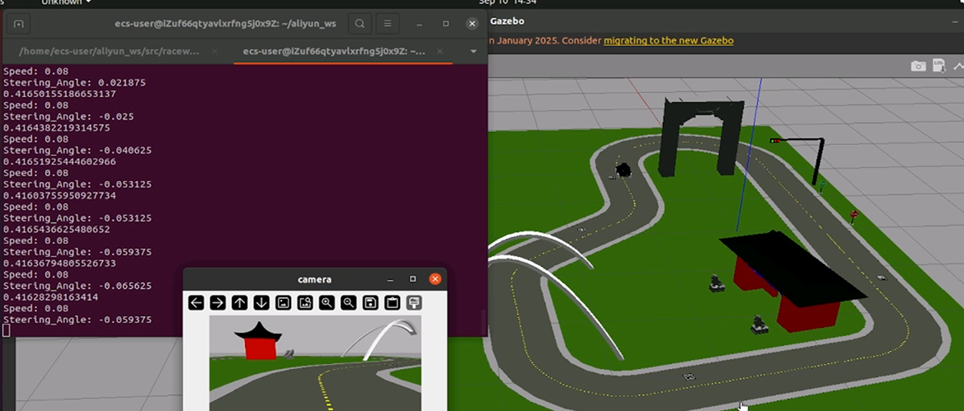Follow the 'migrating to the new Gazebo' link
The height and width of the screenshot is (411, 964).
click(x=668, y=40)
